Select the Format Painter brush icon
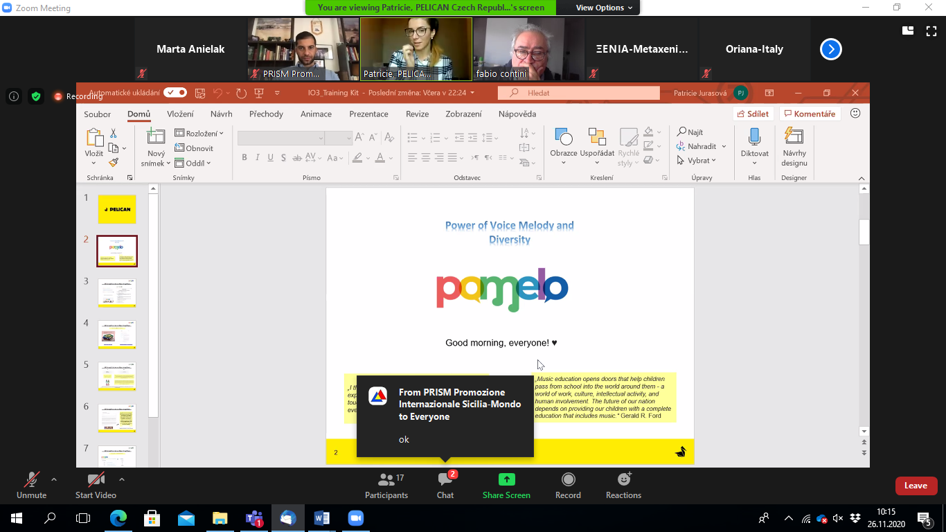This screenshot has height=532, width=946. tap(114, 162)
